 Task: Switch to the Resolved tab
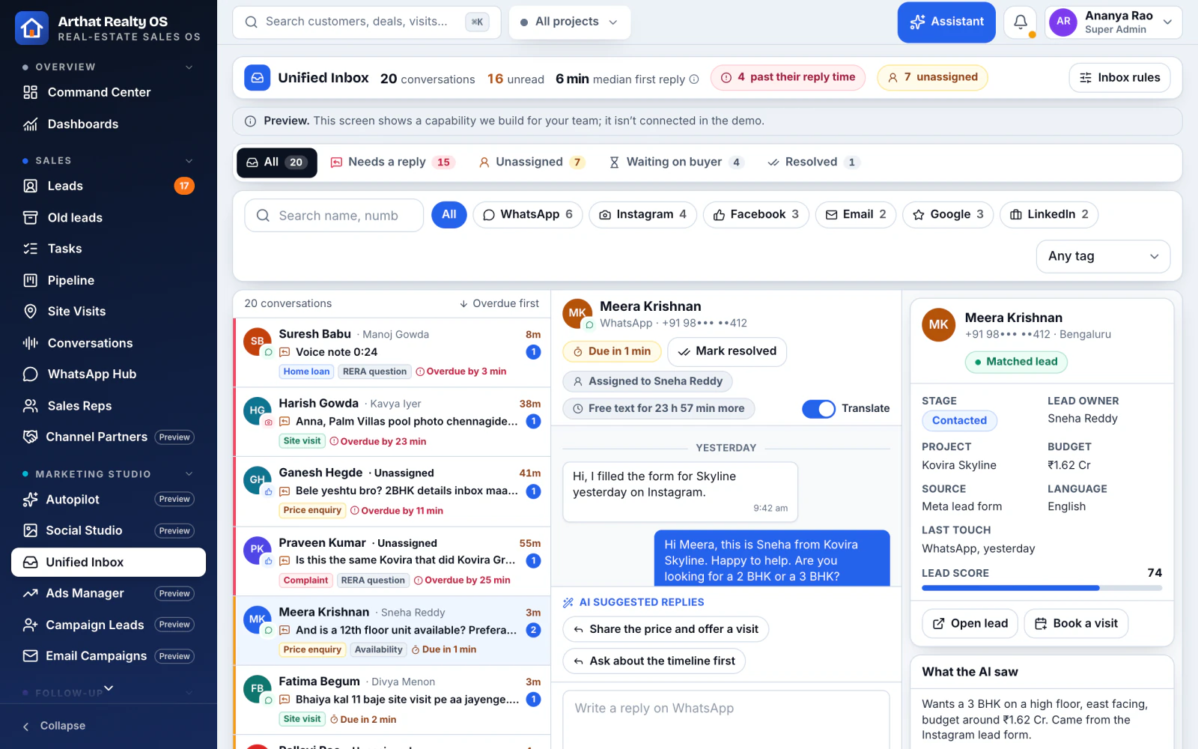point(814,163)
